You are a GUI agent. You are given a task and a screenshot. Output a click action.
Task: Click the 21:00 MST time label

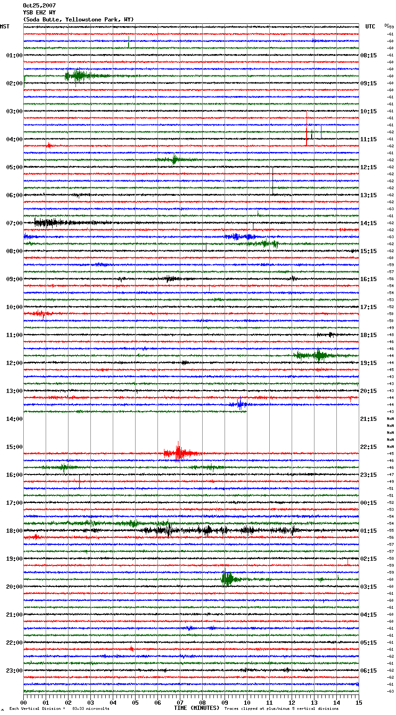click(14, 615)
